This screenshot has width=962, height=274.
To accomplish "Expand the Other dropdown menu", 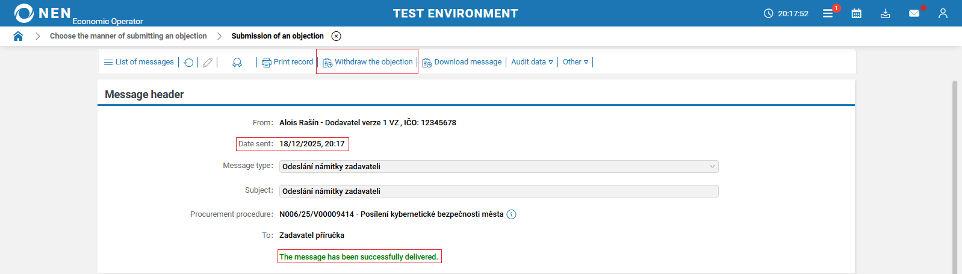I will pos(576,62).
